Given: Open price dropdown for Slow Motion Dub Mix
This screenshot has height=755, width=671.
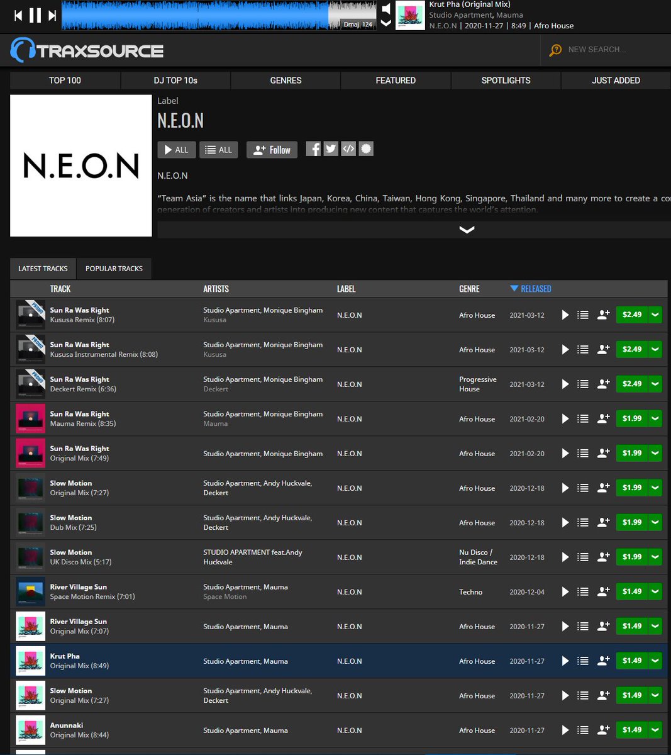Looking at the screenshot, I should (655, 522).
